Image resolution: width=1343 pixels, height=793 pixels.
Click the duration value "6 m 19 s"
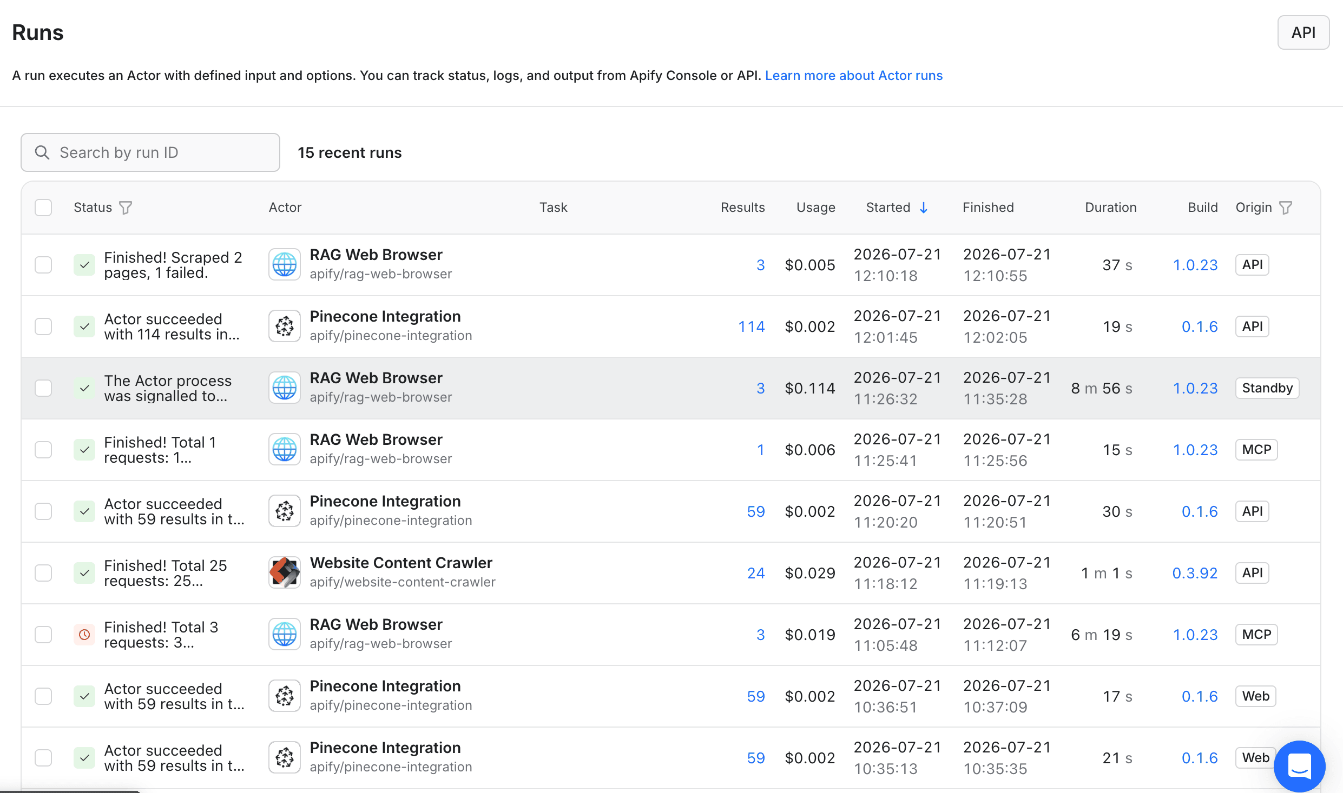tap(1102, 635)
